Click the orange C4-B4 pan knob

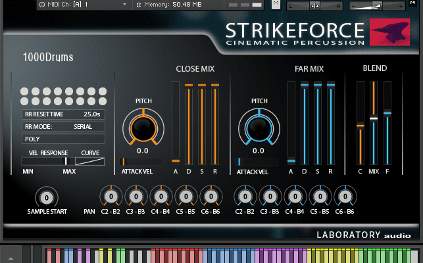(x=161, y=196)
